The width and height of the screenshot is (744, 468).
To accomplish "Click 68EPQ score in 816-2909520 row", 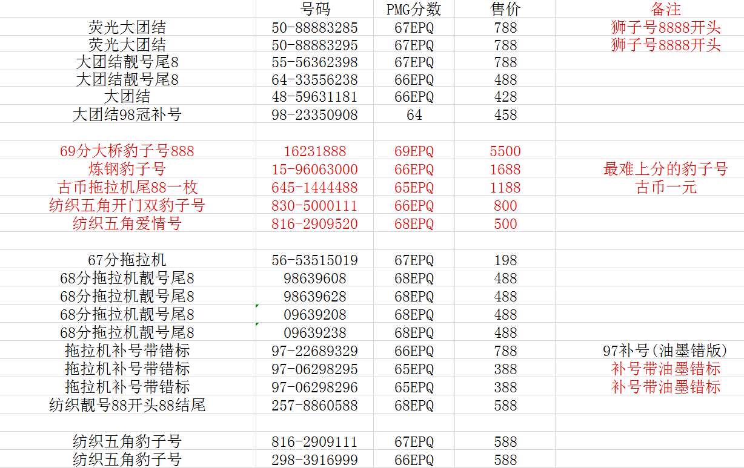I will point(414,223).
